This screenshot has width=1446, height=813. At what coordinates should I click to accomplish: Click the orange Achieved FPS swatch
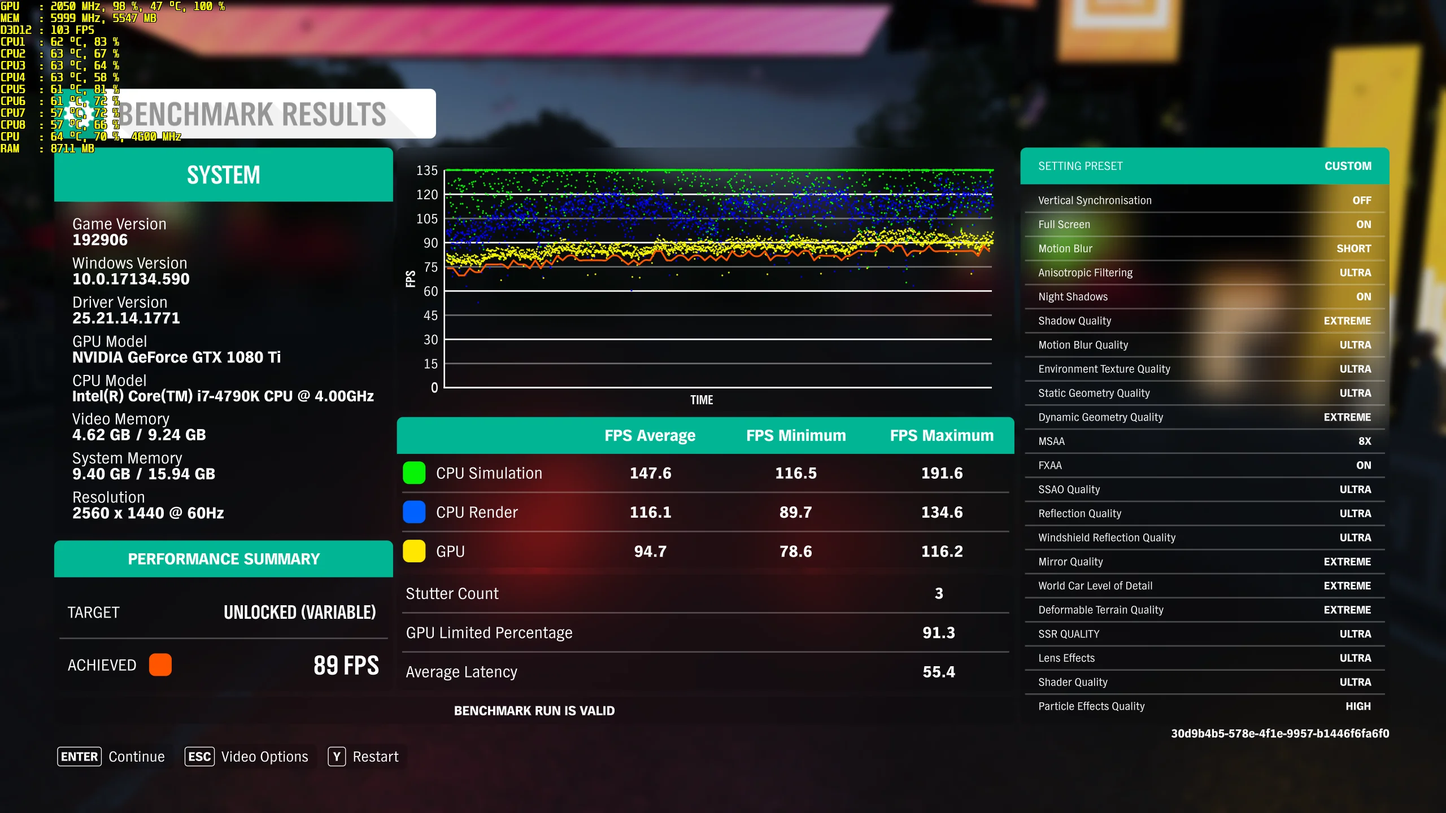tap(160, 665)
